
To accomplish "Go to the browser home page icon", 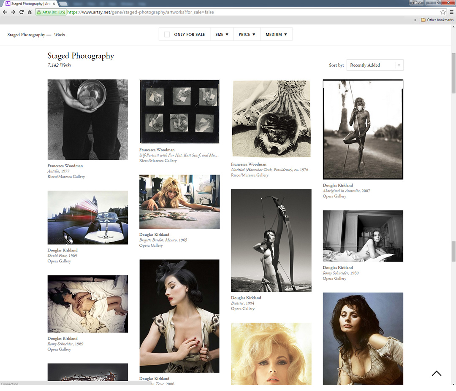I will (x=30, y=12).
